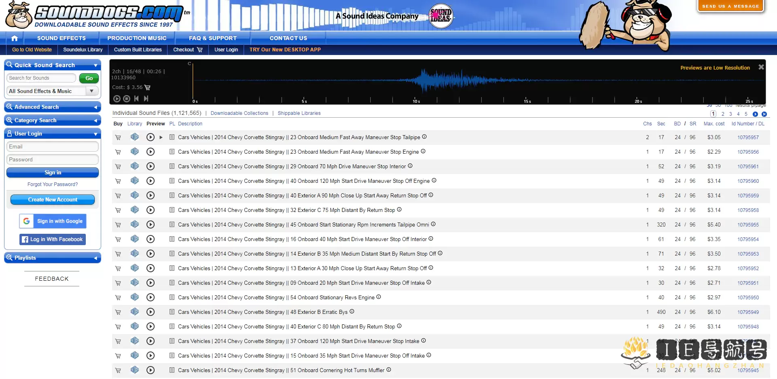Go to next results page arrow
The width and height of the screenshot is (777, 379).
tap(755, 114)
